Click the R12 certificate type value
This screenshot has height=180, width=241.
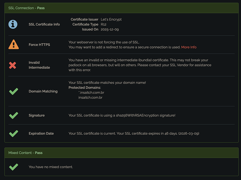coord(104,24)
